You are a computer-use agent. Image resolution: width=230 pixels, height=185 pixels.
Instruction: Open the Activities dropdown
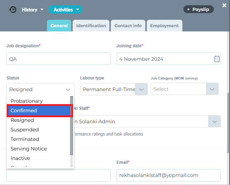(x=66, y=10)
